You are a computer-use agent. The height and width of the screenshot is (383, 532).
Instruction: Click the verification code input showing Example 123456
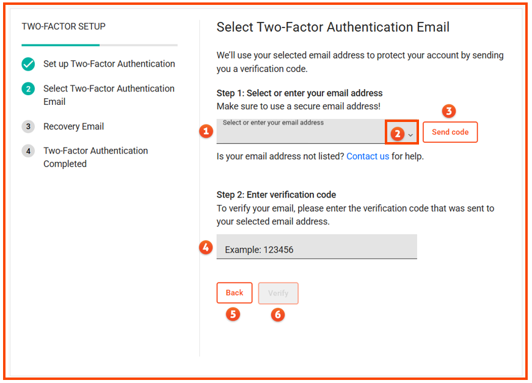[x=316, y=246]
